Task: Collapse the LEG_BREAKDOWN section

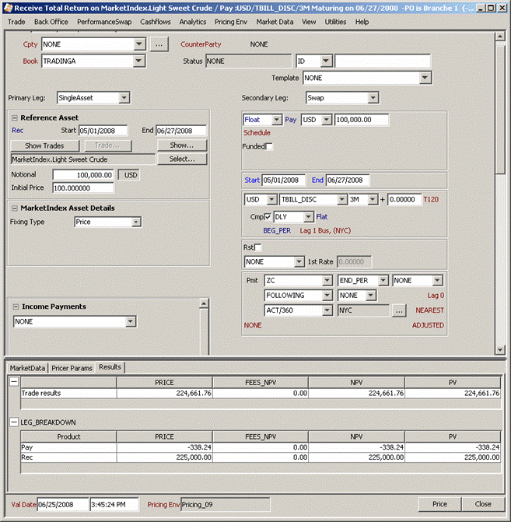Action: tap(14, 422)
